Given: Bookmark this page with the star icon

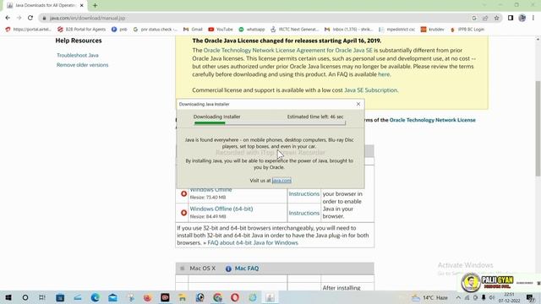Looking at the screenshot, I should click(496, 18).
